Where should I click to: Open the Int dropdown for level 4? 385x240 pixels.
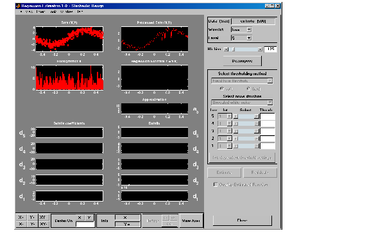pyautogui.click(x=225, y=124)
